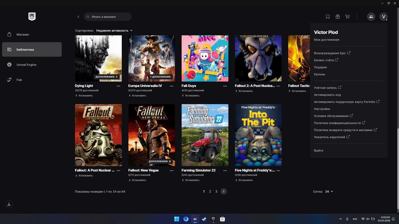Go to page 3 of library
The width and height of the screenshot is (399, 224).
(x=216, y=191)
